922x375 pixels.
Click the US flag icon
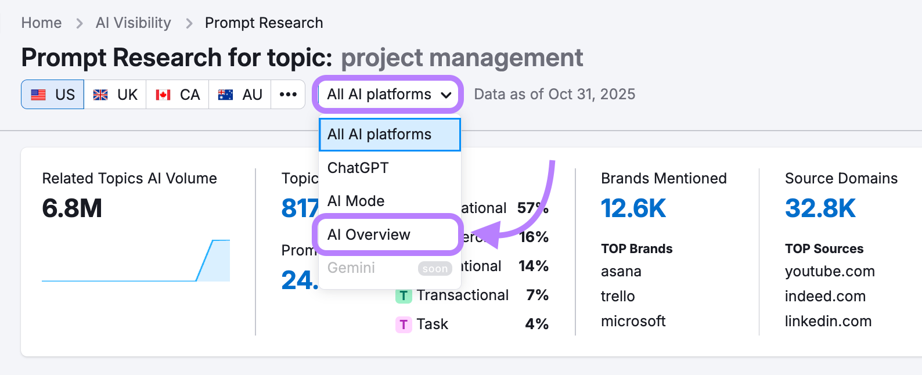click(x=38, y=95)
